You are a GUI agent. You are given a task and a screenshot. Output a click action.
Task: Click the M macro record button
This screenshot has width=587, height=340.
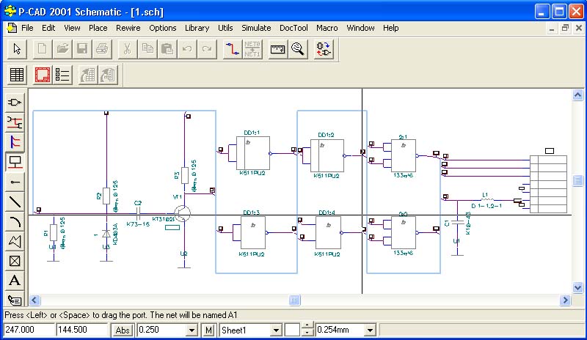pos(208,330)
